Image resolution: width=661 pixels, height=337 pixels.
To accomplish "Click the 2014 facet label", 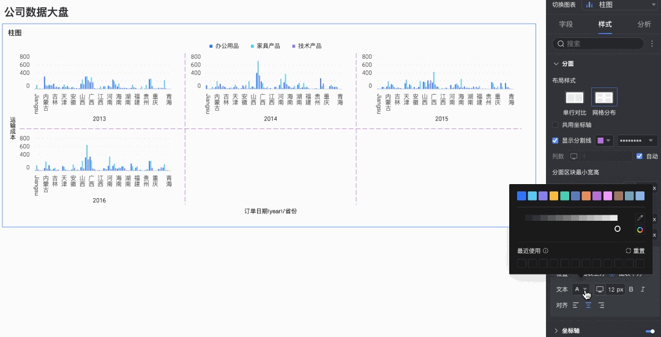I will pos(271,119).
